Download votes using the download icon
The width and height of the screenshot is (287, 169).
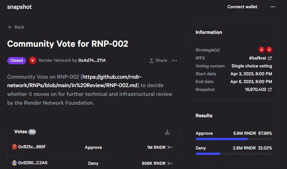click(167, 132)
